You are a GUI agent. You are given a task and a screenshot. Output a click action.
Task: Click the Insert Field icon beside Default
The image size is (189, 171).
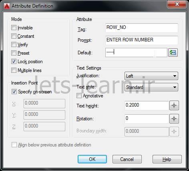pyautogui.click(x=173, y=53)
